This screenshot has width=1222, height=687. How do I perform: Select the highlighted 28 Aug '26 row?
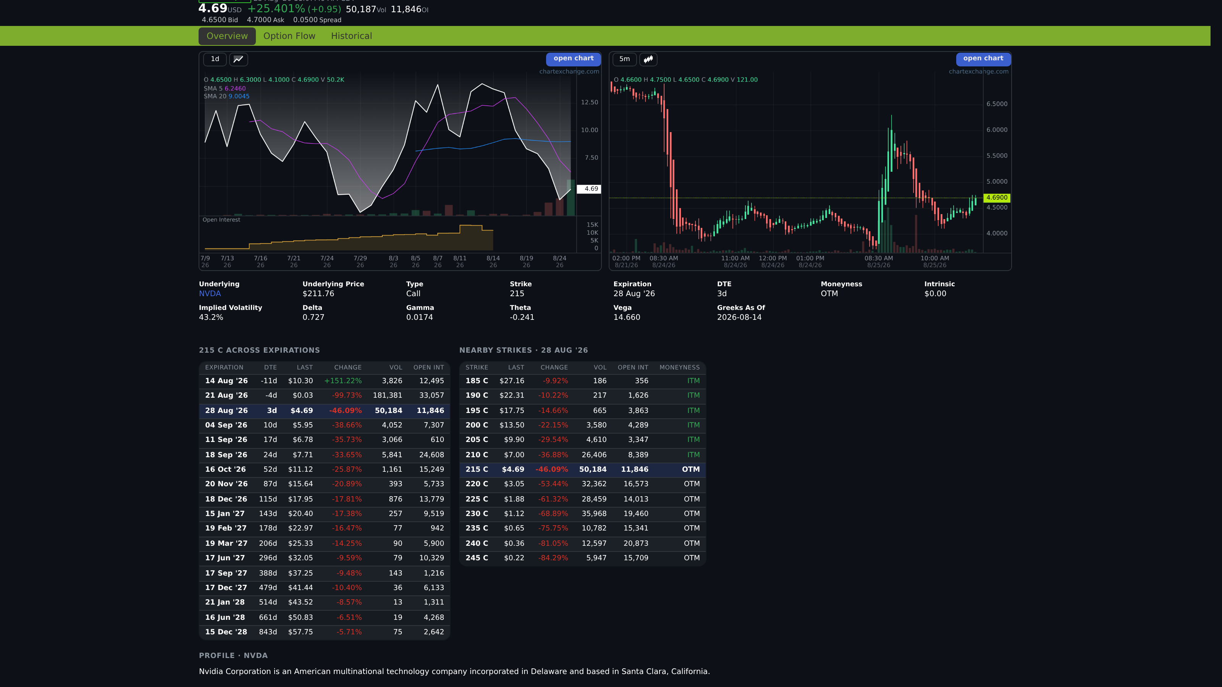coord(325,411)
